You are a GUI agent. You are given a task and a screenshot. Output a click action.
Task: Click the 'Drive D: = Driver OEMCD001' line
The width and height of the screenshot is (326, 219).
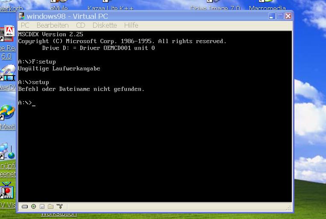click(x=98, y=48)
